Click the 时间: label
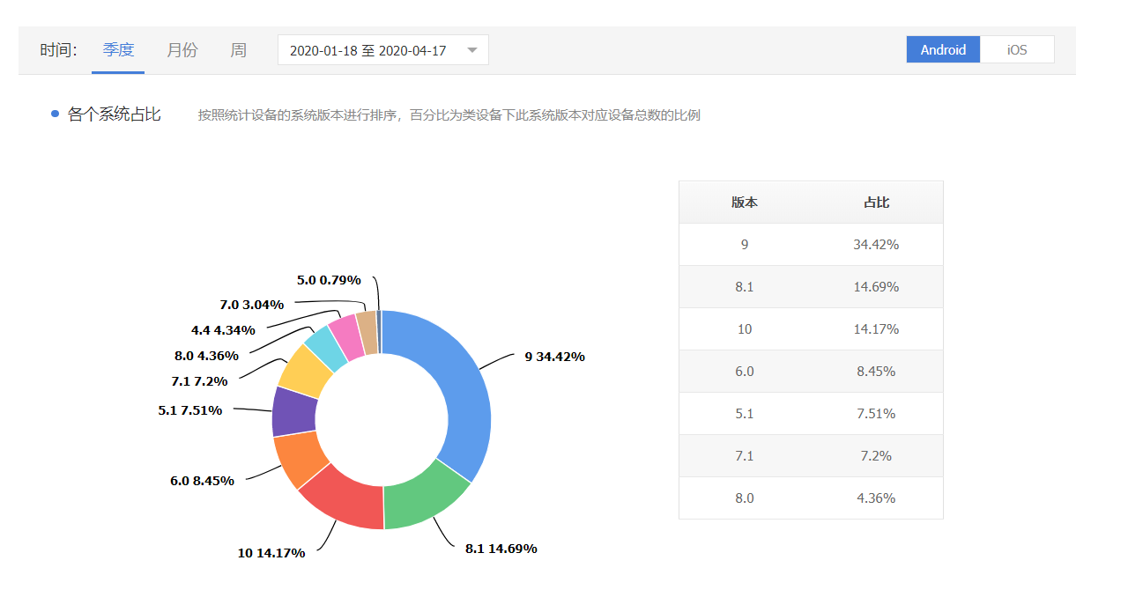Image resolution: width=1128 pixels, height=612 pixels. click(58, 50)
